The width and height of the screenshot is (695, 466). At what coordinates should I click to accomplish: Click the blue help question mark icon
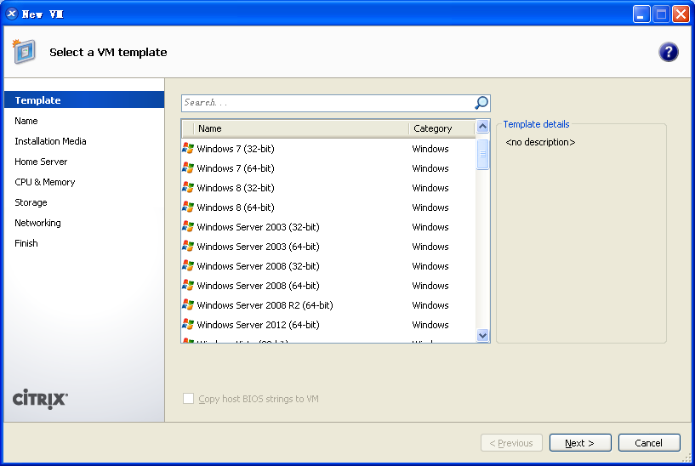click(668, 52)
